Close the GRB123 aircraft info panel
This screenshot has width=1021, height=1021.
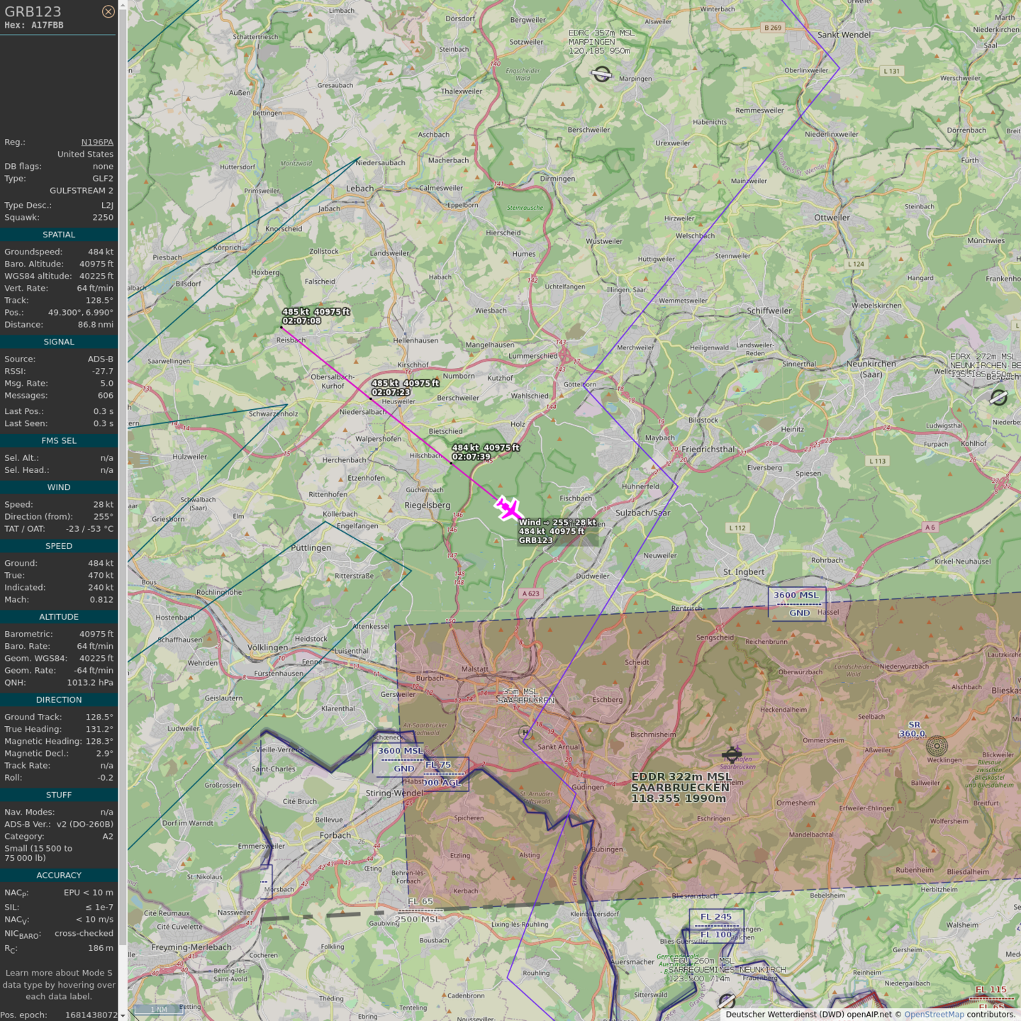[108, 11]
